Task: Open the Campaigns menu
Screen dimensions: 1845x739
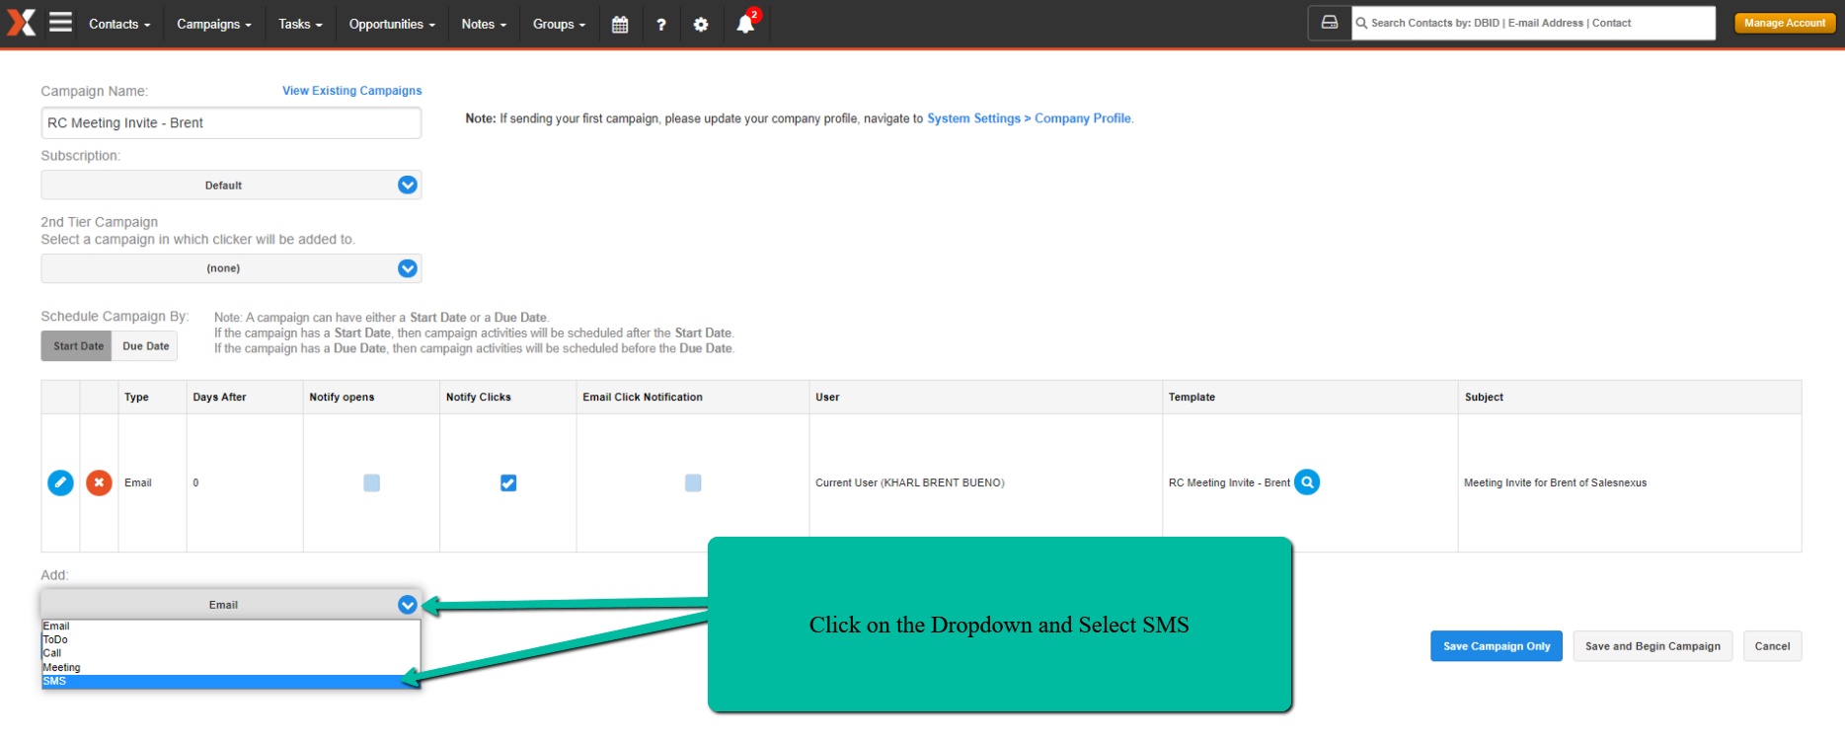Action: click(x=214, y=24)
